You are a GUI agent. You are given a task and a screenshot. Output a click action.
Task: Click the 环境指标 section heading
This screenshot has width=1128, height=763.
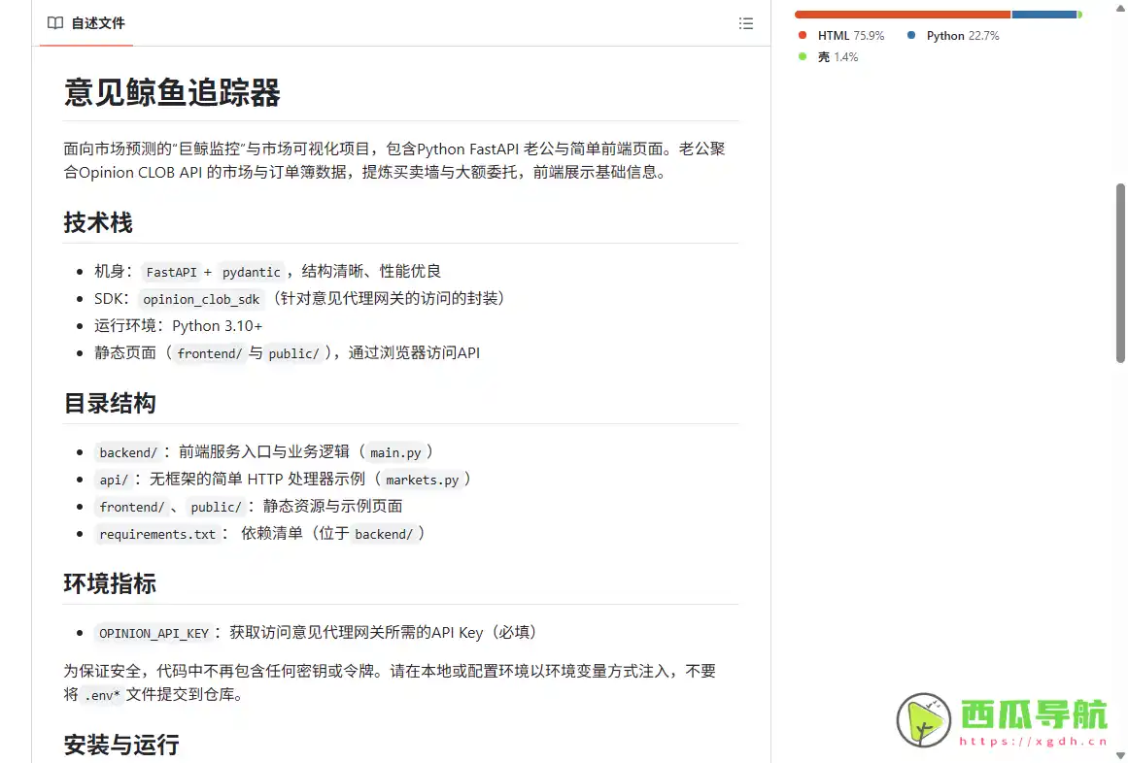110,583
